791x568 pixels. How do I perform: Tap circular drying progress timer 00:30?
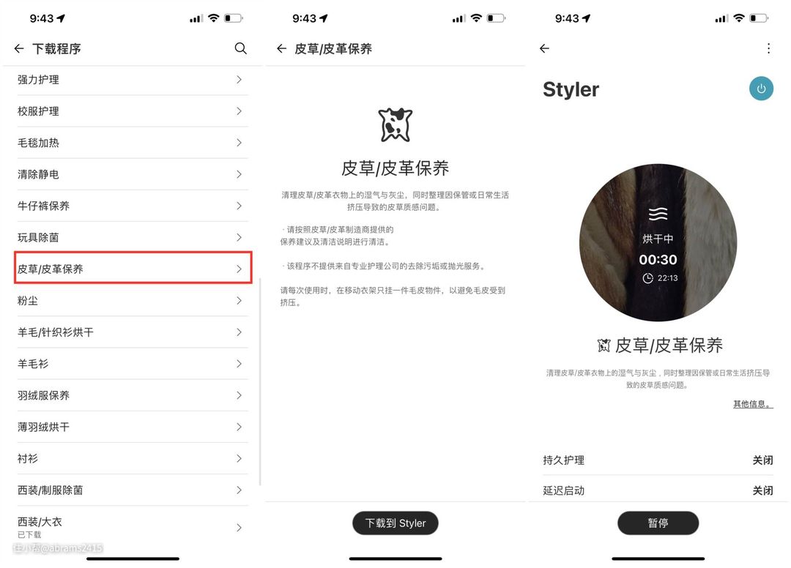658,242
